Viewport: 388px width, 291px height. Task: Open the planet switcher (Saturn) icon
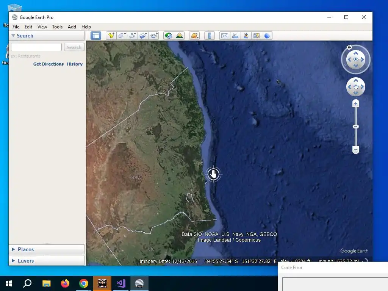[x=194, y=36]
